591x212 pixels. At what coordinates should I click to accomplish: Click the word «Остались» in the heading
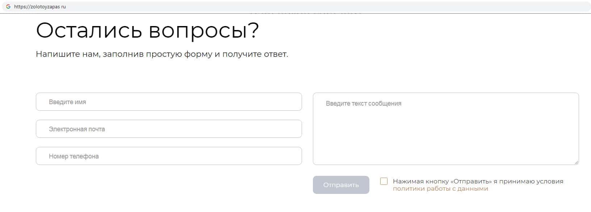coord(89,30)
